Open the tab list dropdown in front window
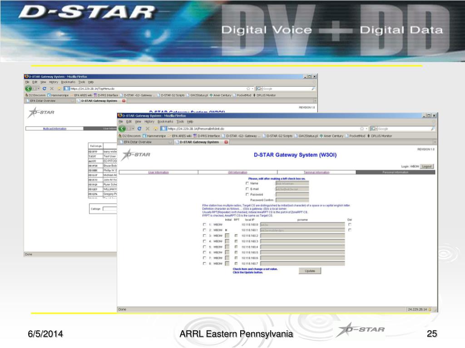The height and width of the screenshot is (348, 465). pos(435,142)
